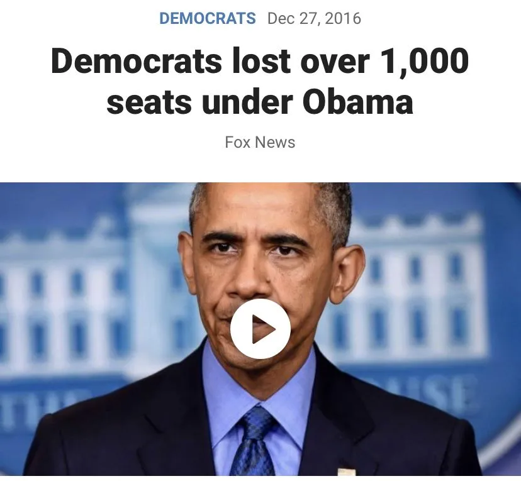Screen dimensions: 521x481
Task: Open the blue DEMOCRATS category link
Action: point(208,18)
